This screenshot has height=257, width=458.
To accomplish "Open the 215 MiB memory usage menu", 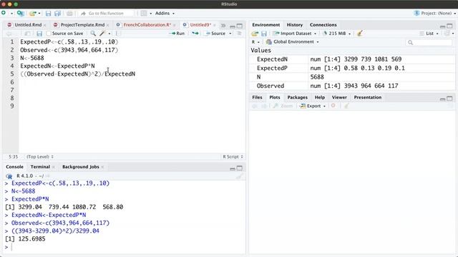I will 337,34.
